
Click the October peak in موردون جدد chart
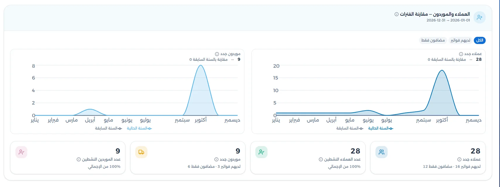coord(201,65)
